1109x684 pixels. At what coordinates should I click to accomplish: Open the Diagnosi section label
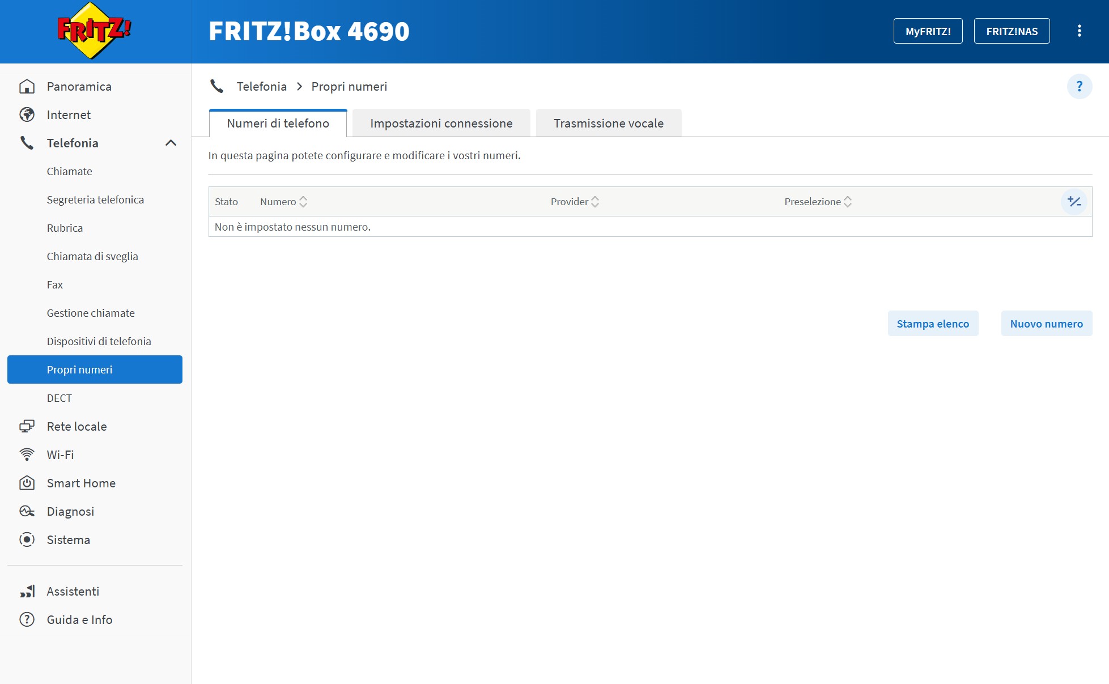pyautogui.click(x=70, y=511)
